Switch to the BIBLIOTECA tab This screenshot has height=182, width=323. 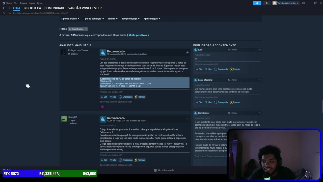pyautogui.click(x=32, y=8)
